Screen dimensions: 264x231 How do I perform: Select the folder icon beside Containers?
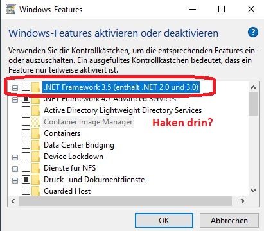tap(35, 133)
